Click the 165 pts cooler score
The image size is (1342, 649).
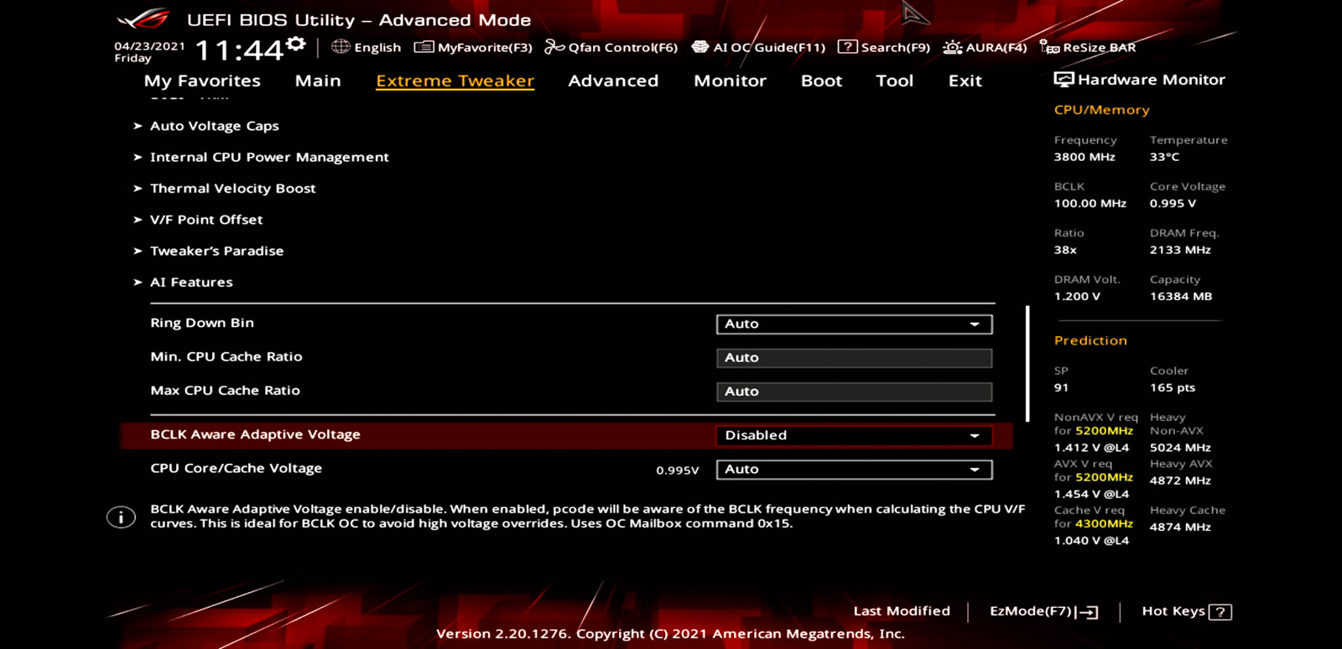[1172, 387]
